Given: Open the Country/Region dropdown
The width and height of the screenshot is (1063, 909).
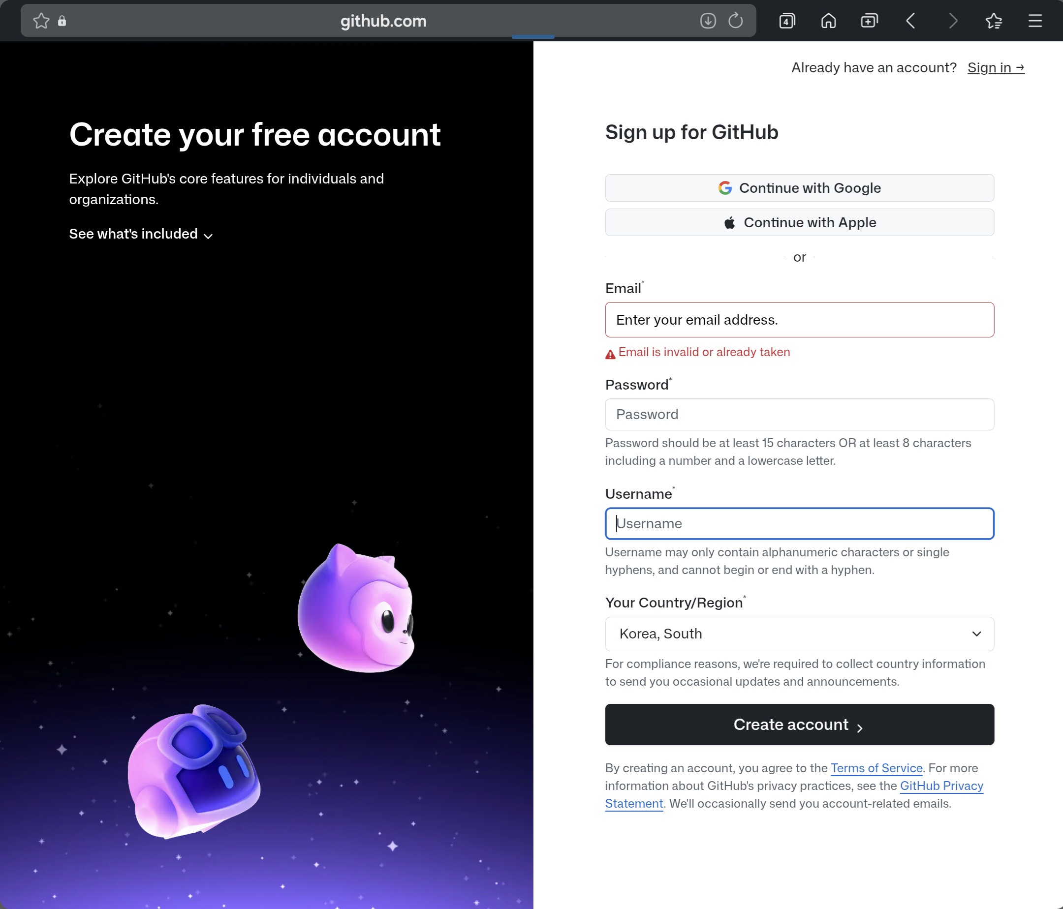Looking at the screenshot, I should coord(799,634).
